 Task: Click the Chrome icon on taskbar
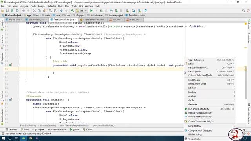coord(31,138)
